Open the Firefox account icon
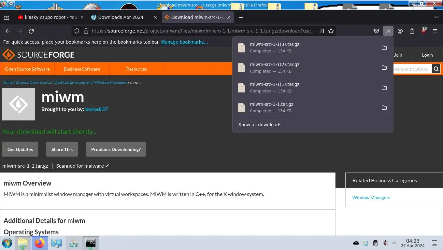 (400, 31)
